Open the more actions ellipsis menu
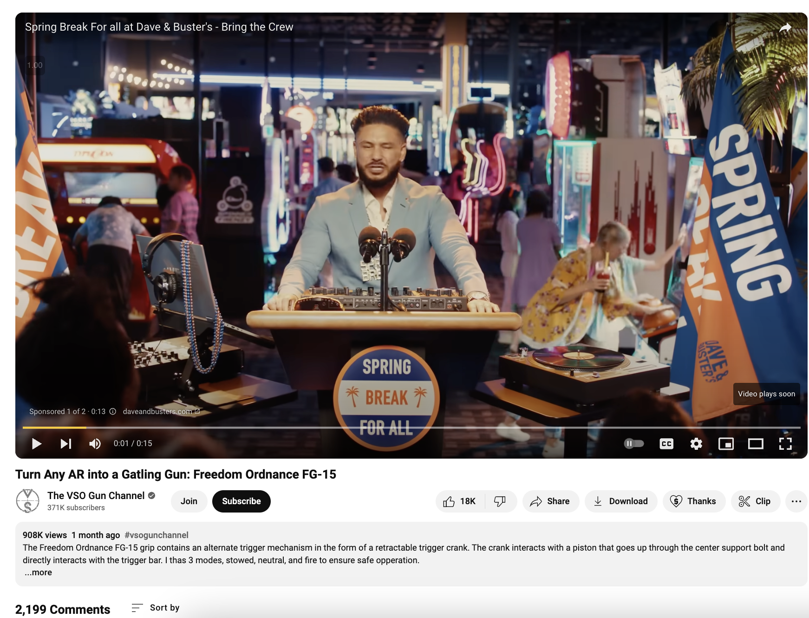 point(796,501)
